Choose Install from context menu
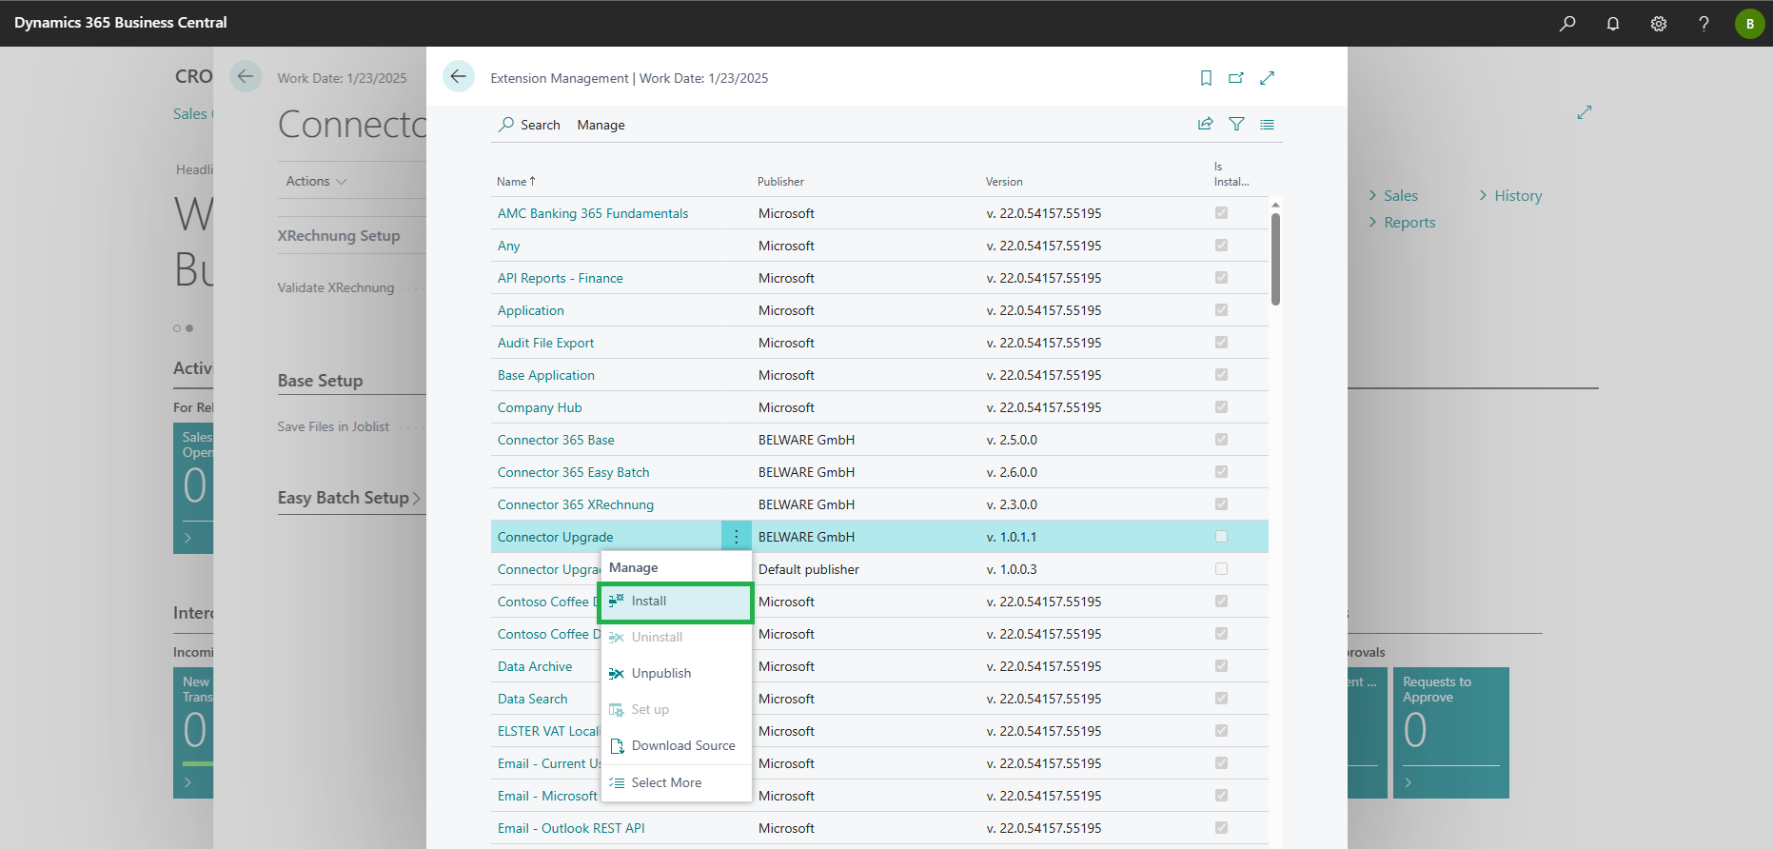This screenshot has width=1773, height=849. tap(677, 602)
